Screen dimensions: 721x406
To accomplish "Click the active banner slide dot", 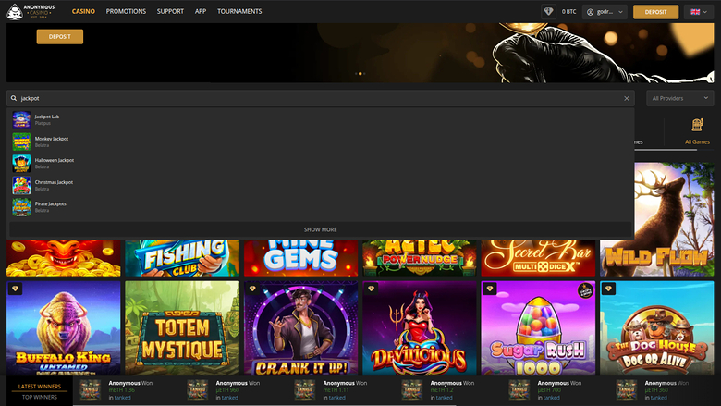I will point(360,74).
